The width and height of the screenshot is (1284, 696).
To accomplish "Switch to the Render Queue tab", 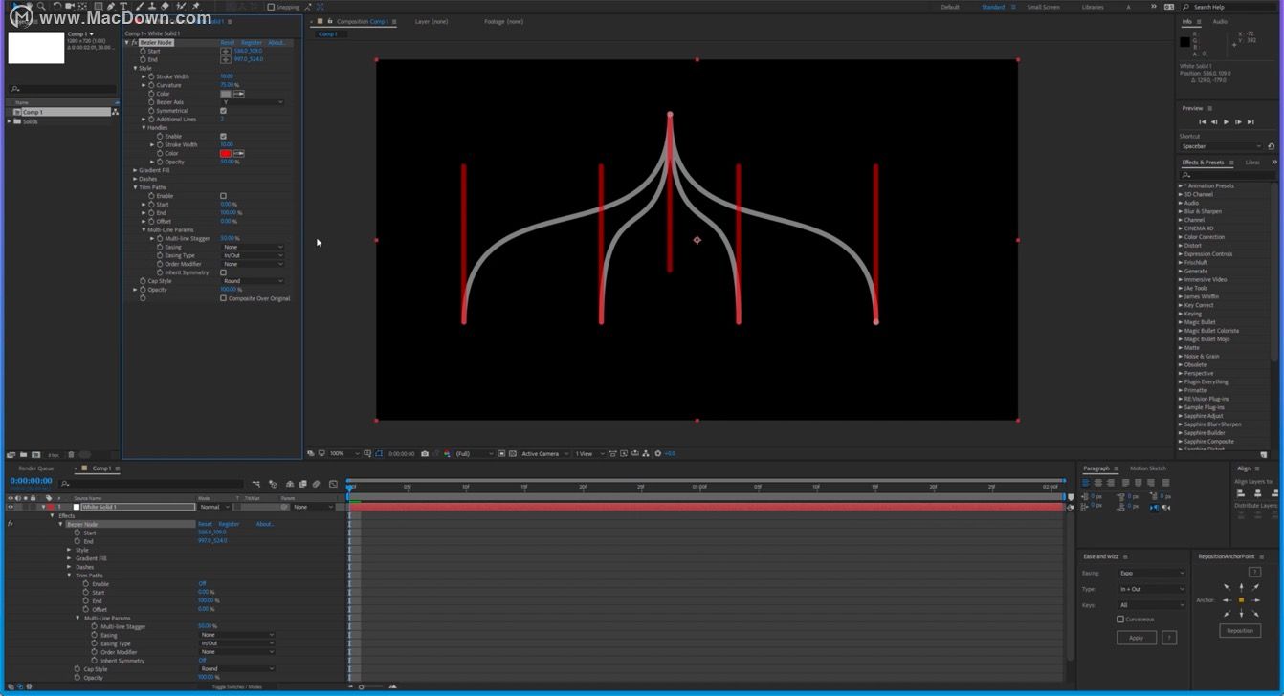I will [x=36, y=468].
